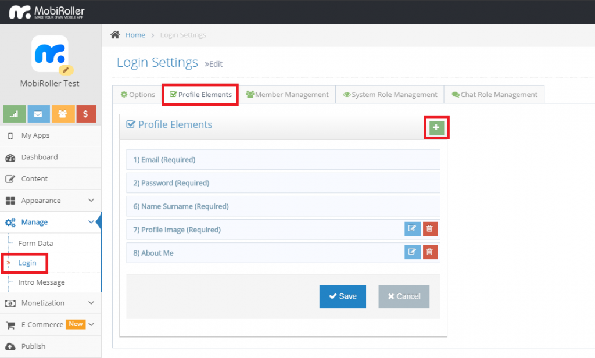This screenshot has height=358, width=595.
Task: Delete the About Me element
Action: click(430, 252)
